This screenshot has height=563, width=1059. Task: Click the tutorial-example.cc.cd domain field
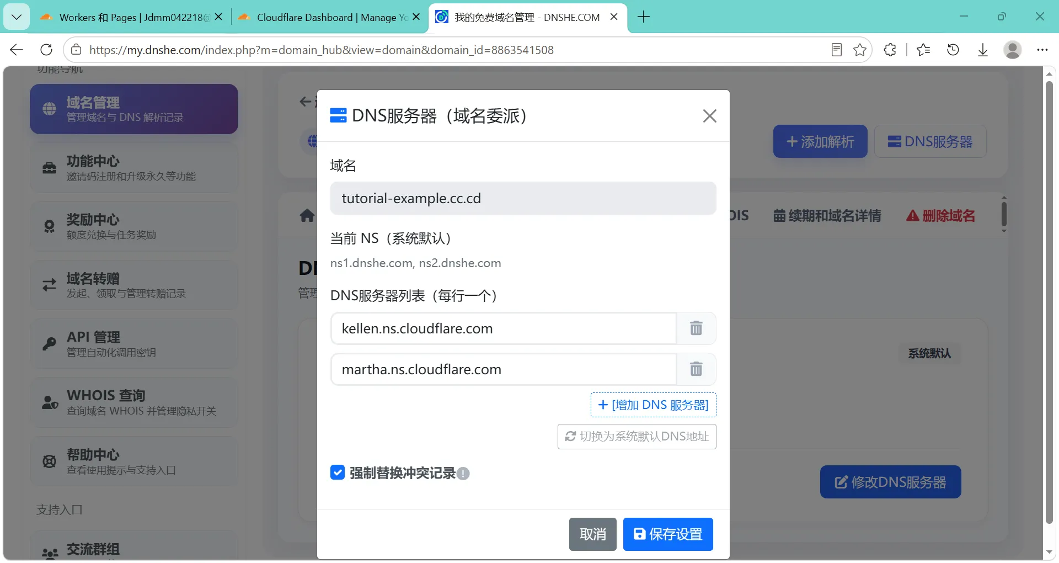[x=523, y=198]
